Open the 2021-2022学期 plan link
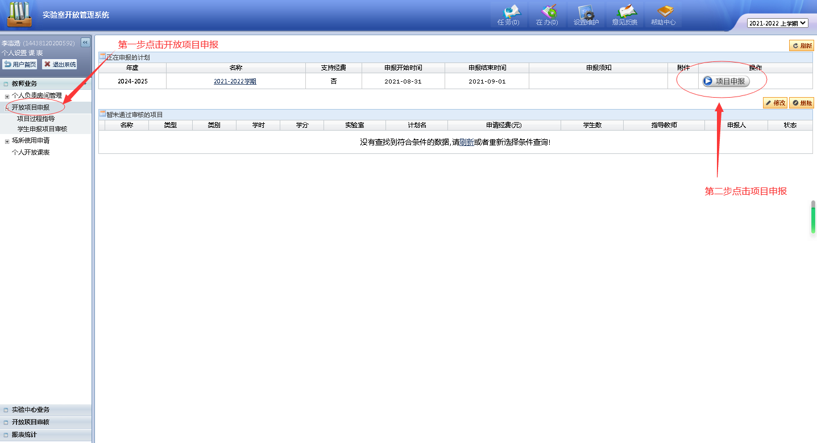Image resolution: width=817 pixels, height=443 pixels. tap(235, 81)
